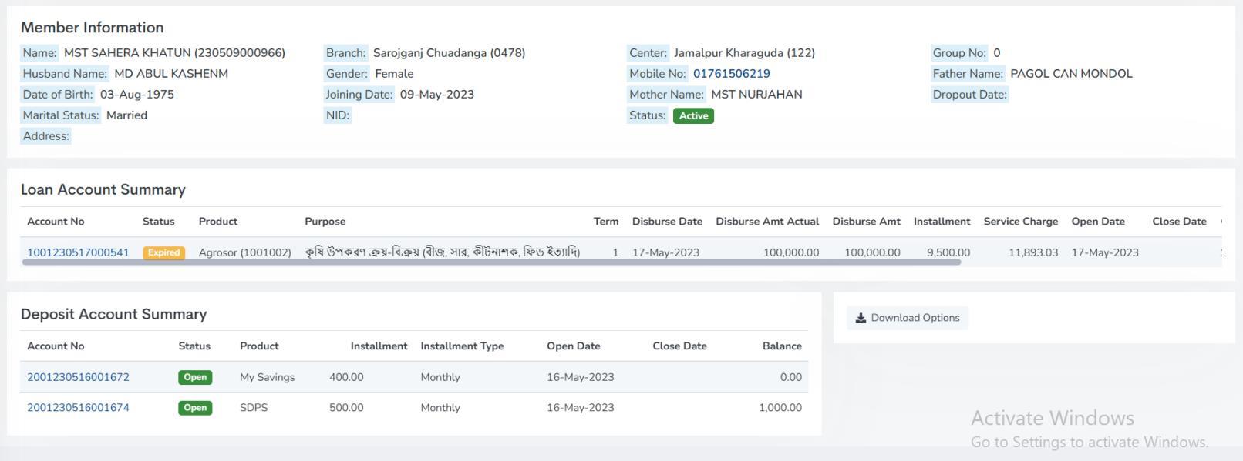This screenshot has height=461, width=1243.
Task: Click the Disburse Date column header
Action: point(667,222)
